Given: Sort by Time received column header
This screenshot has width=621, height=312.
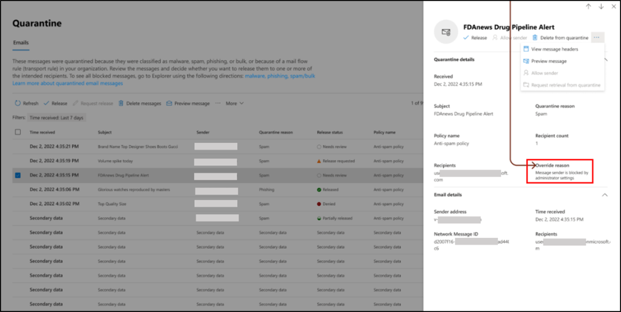Looking at the screenshot, I should coord(43,132).
